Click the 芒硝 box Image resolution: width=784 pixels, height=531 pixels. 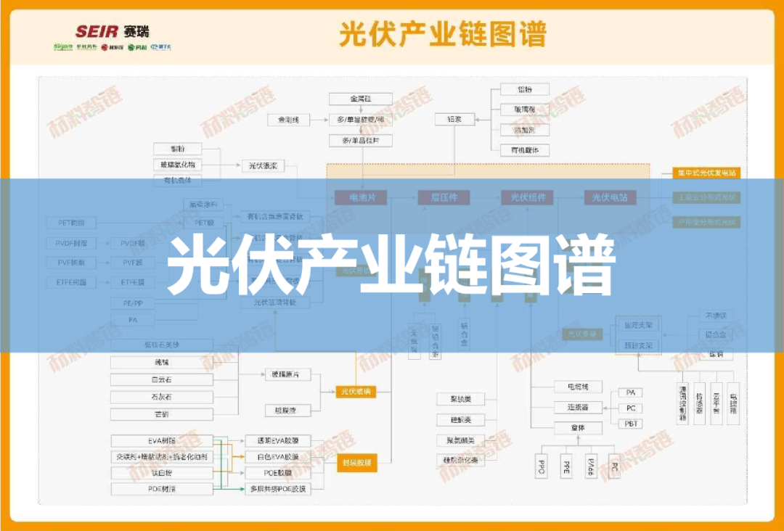pyautogui.click(x=161, y=414)
